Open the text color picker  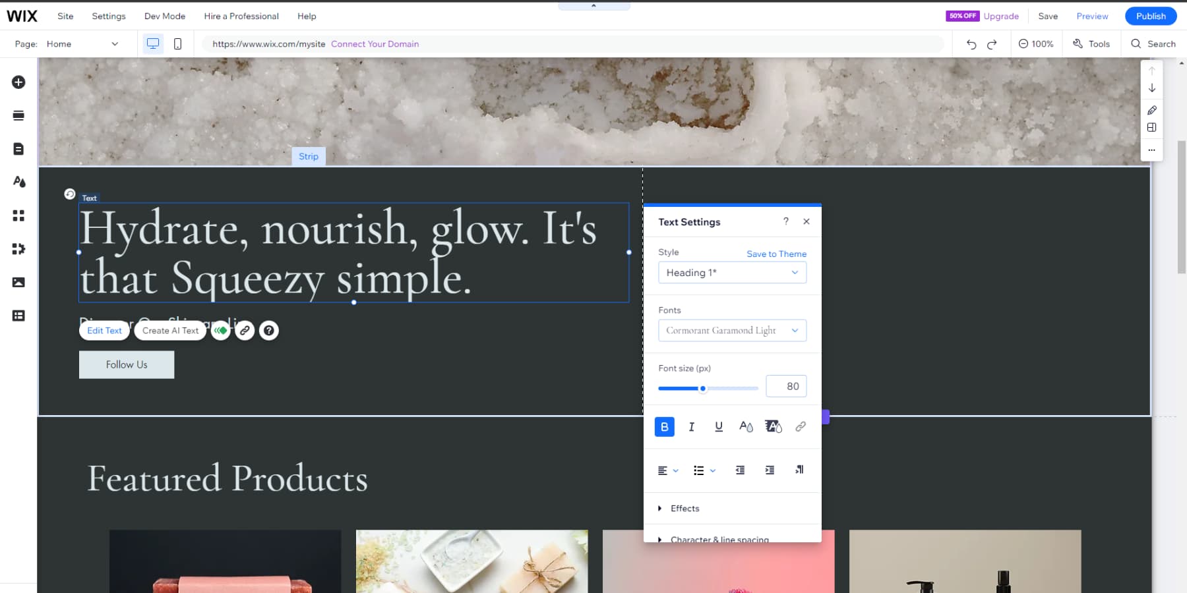746,426
